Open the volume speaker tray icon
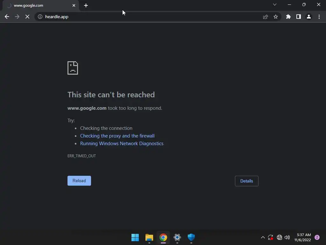 point(287,237)
